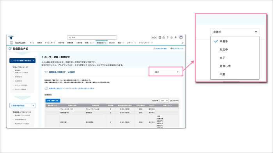Open the 未着手 status dropdown in section 1-1

pos(166,72)
